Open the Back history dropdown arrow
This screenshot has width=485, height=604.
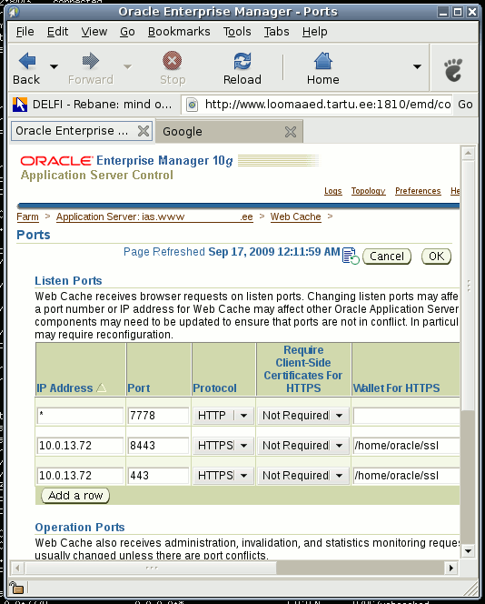pos(54,66)
